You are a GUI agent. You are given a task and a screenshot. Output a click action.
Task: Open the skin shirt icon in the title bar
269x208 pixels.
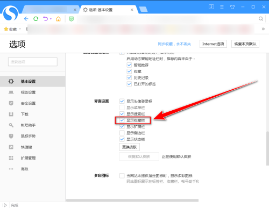point(232,7)
